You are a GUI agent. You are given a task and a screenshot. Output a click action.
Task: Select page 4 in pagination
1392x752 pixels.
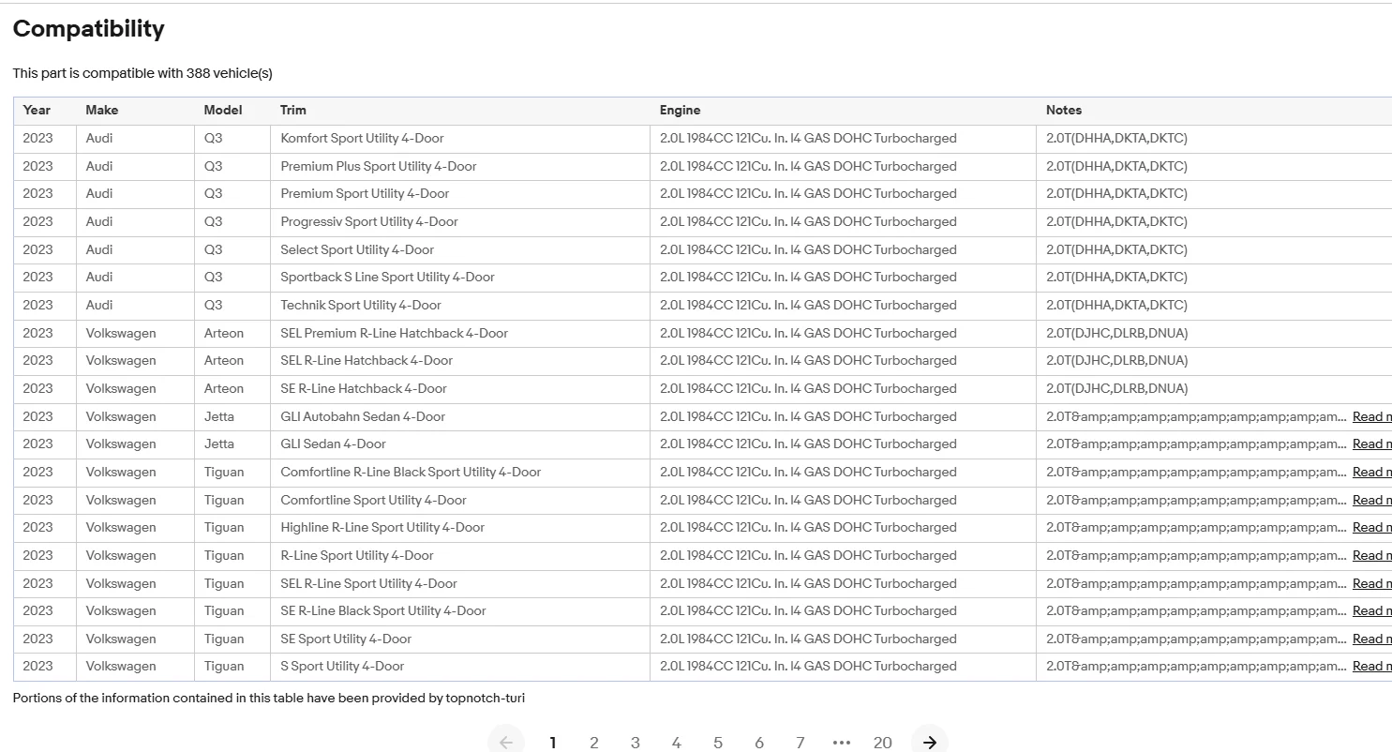click(x=676, y=743)
